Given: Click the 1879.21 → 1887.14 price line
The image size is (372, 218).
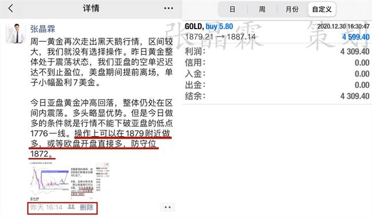Looking at the screenshot, I should tap(220, 37).
